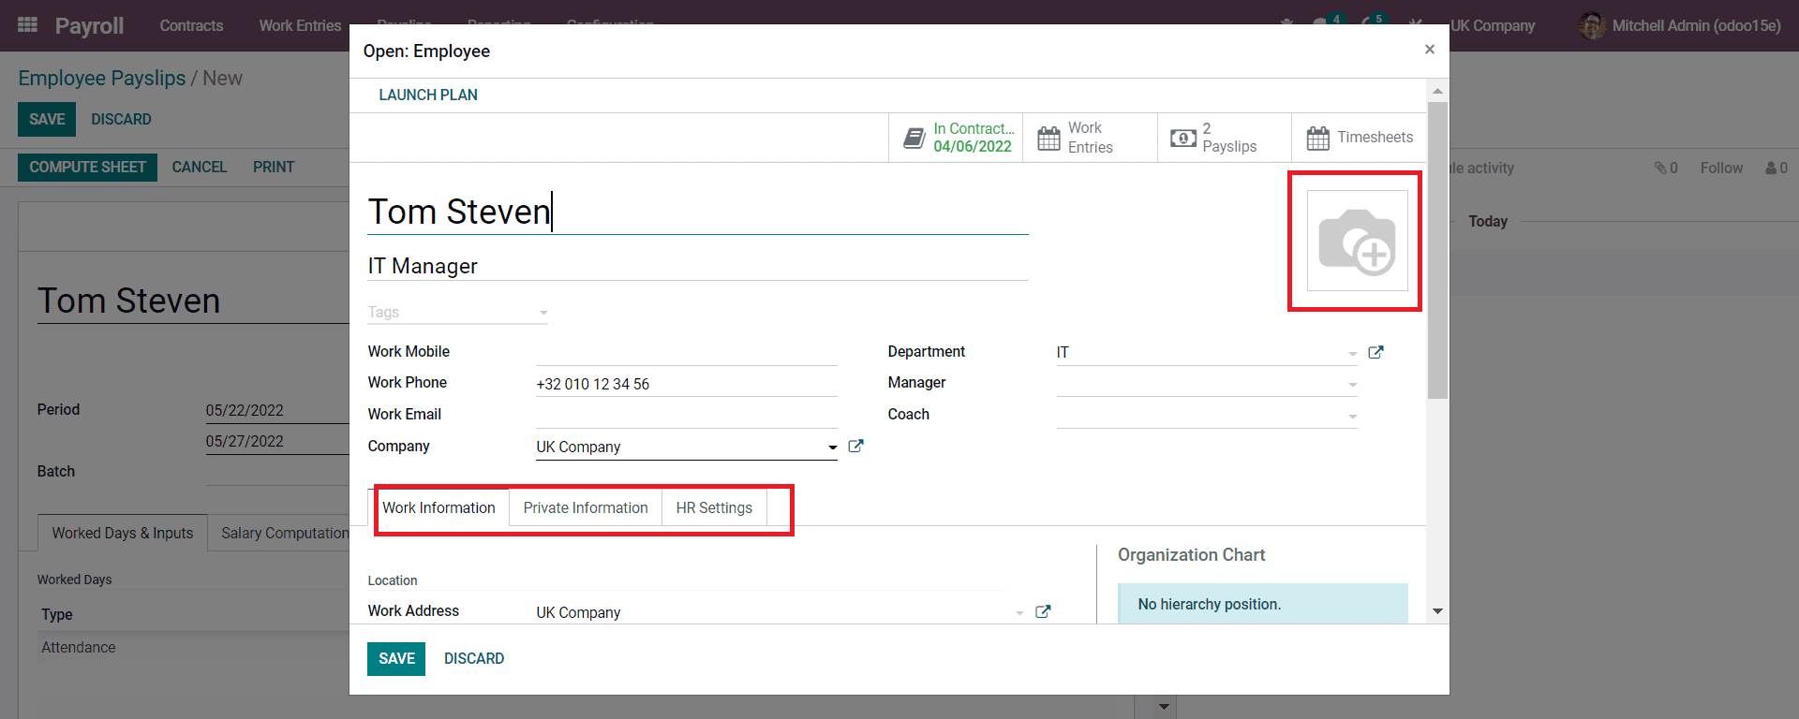The width and height of the screenshot is (1799, 719).
Task: Click the IT Manager job position field
Action: click(698, 266)
